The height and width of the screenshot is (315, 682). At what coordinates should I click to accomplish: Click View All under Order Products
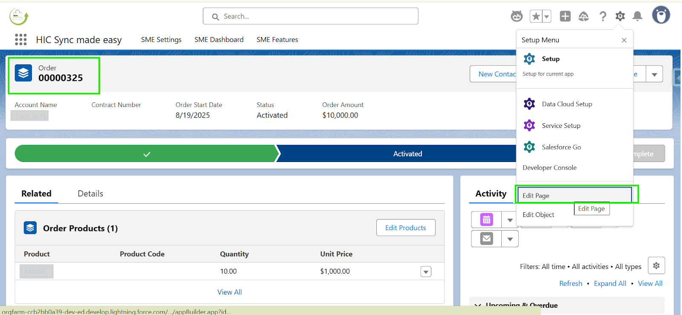click(x=230, y=292)
